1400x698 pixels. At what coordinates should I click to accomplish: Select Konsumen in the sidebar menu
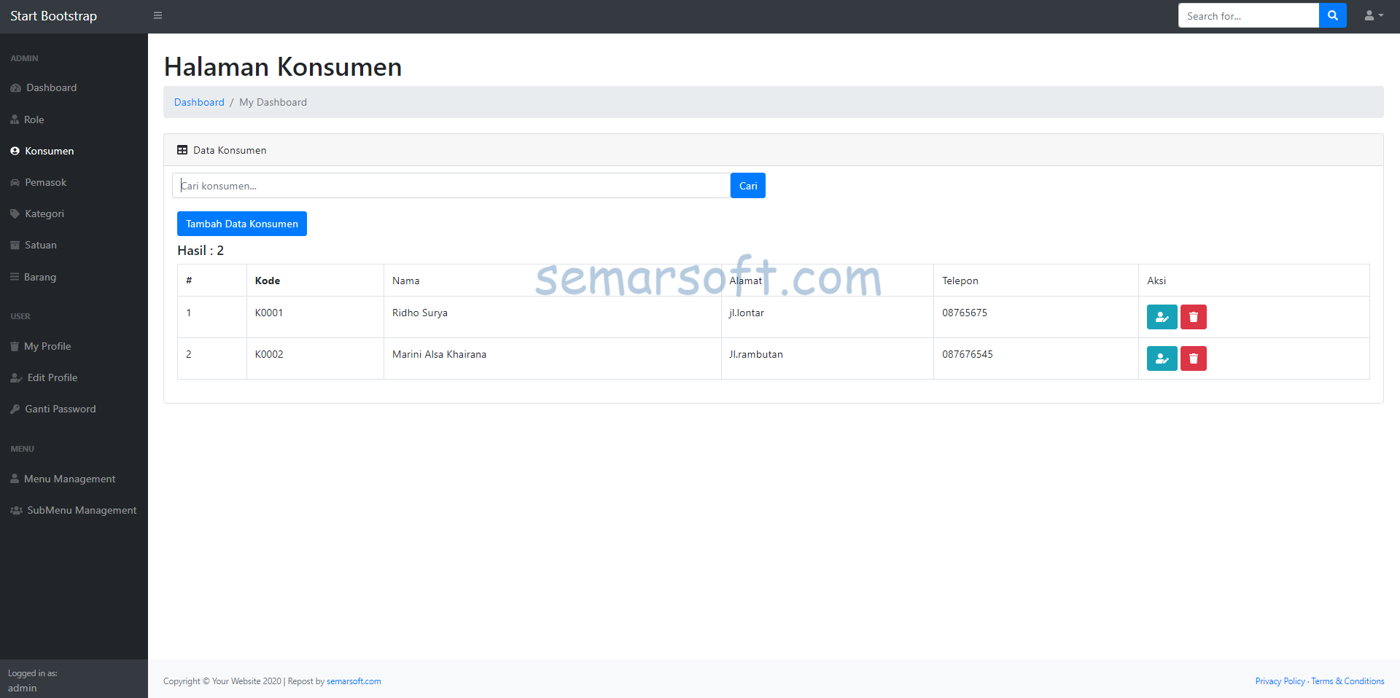point(49,151)
